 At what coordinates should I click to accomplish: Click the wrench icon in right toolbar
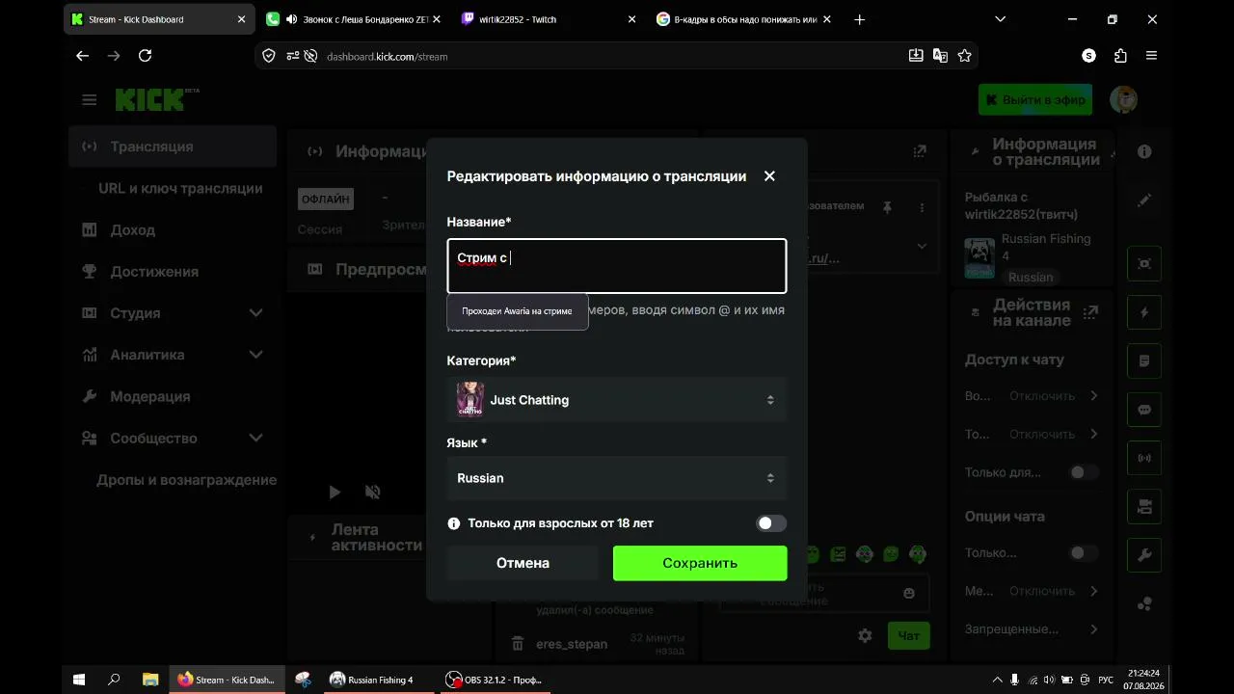coord(1144,555)
